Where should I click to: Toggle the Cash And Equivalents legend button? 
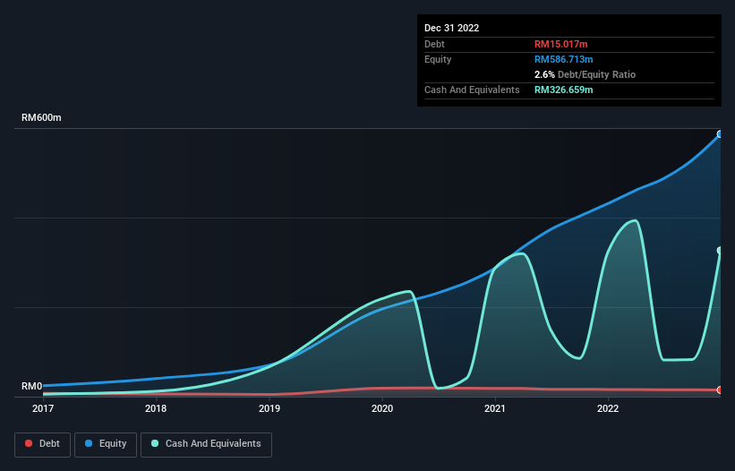coord(206,444)
